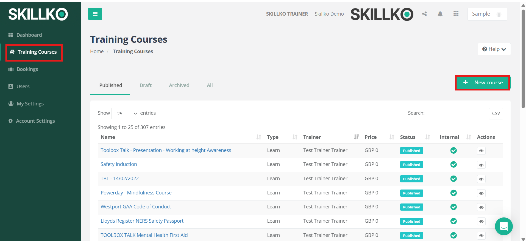Open My Settings in sidebar
This screenshot has width=526, height=241.
(26, 104)
